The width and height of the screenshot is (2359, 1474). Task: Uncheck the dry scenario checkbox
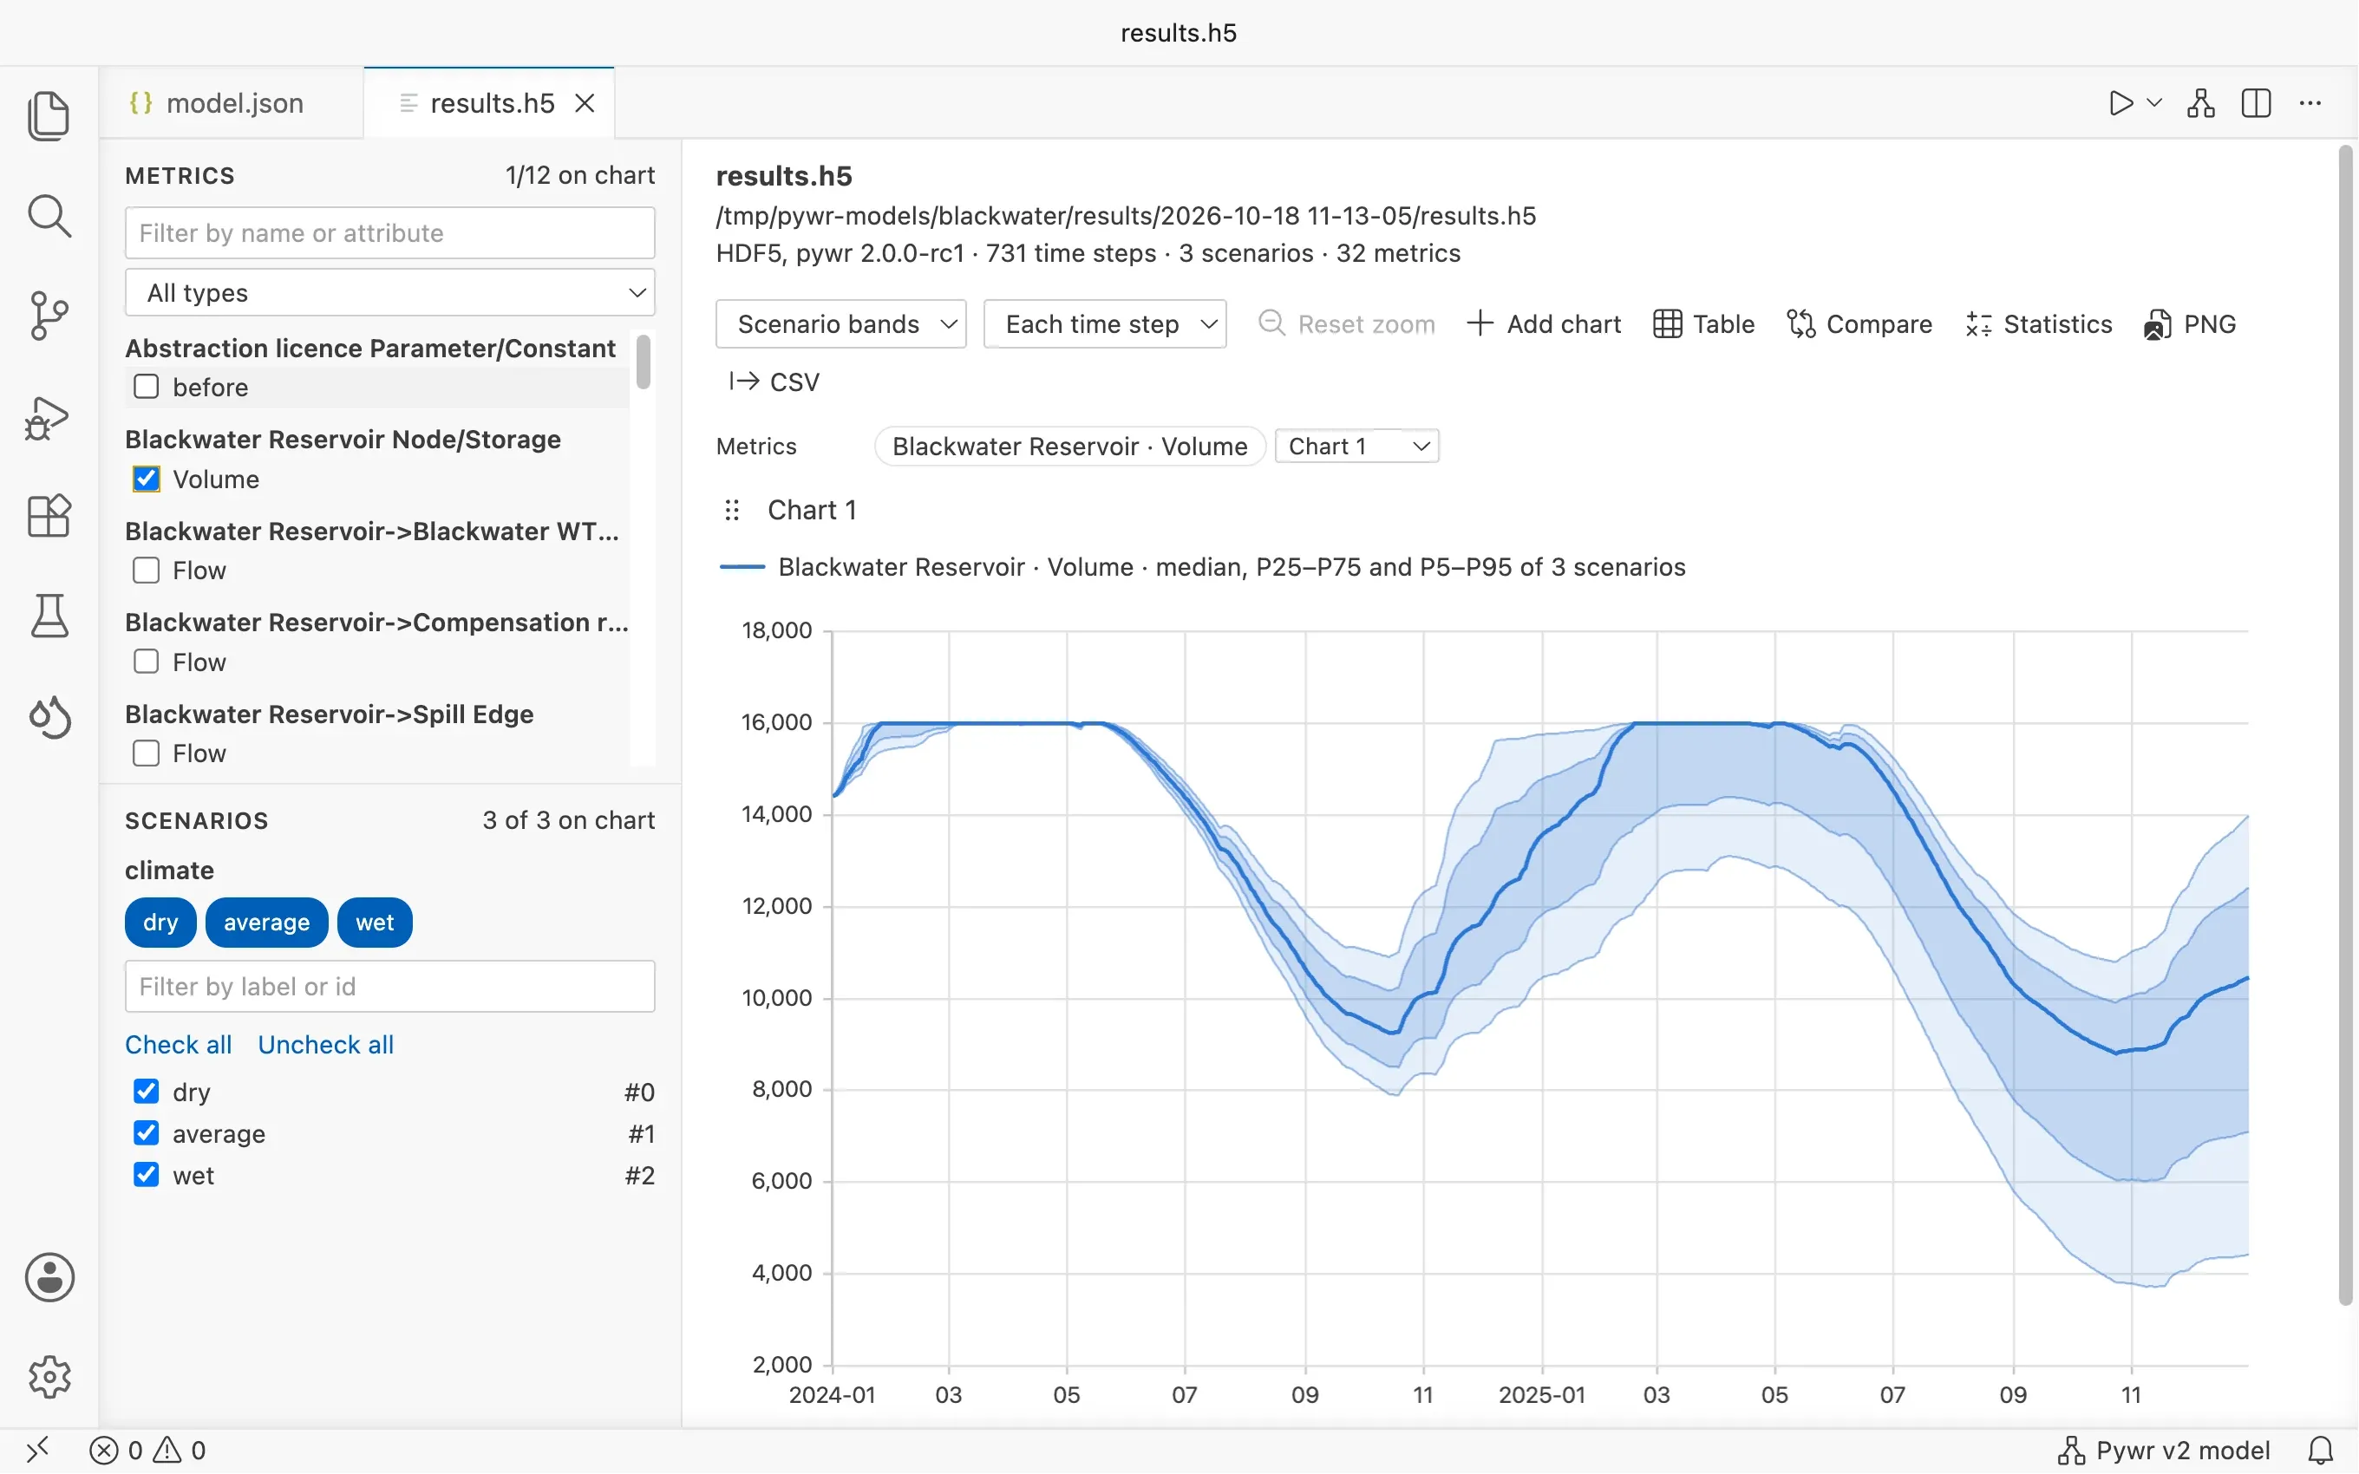(147, 1091)
